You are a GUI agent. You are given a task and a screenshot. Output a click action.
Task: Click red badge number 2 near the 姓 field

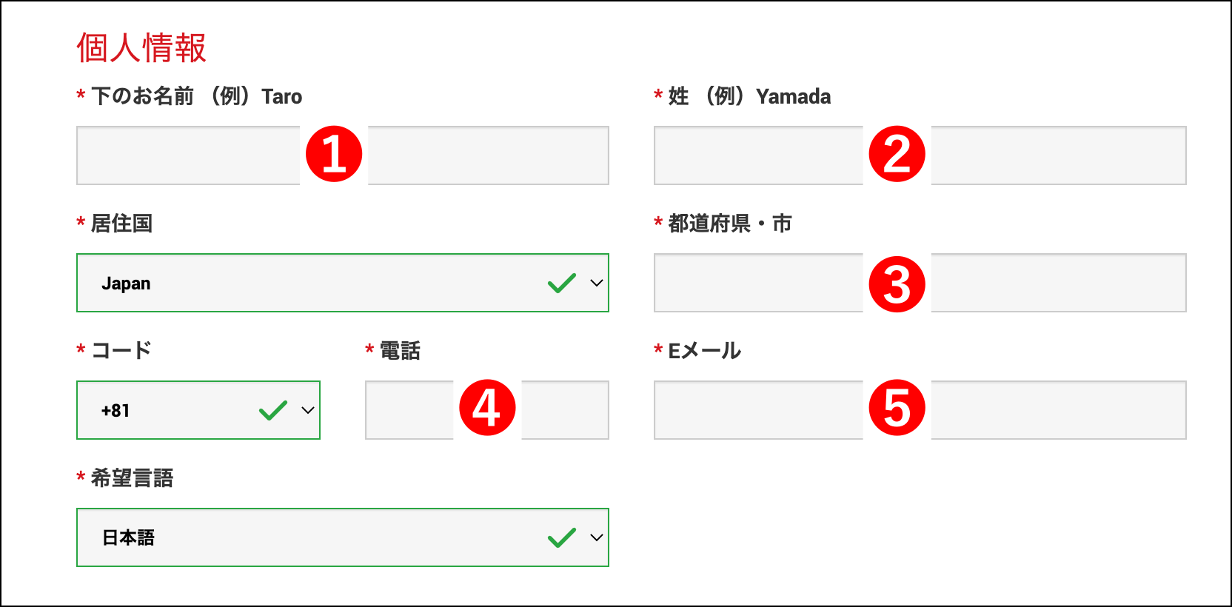(x=897, y=155)
